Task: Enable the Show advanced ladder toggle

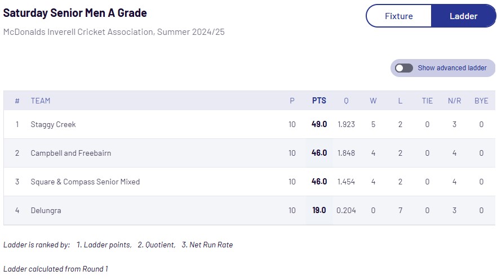Action: (404, 68)
